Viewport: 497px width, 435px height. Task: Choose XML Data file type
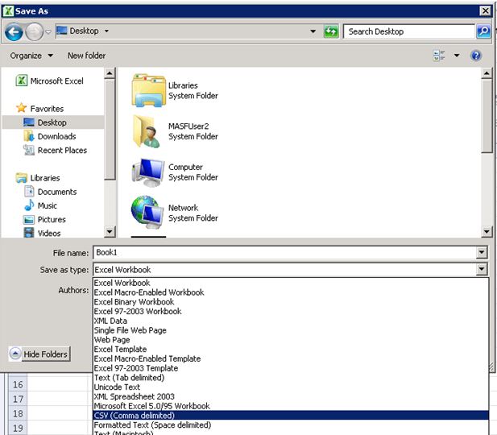pos(291,321)
